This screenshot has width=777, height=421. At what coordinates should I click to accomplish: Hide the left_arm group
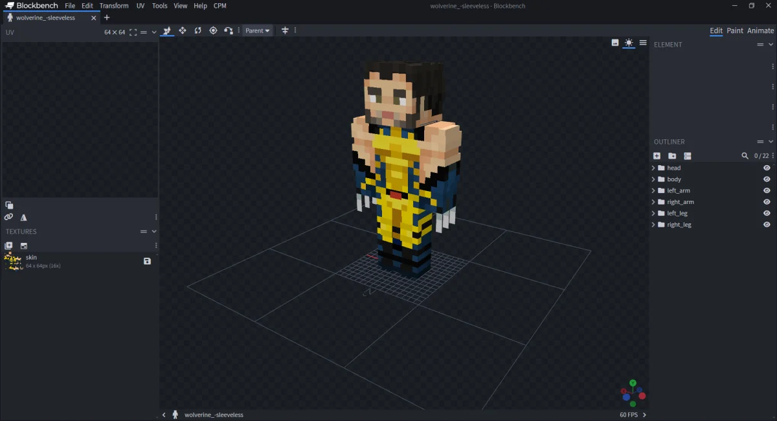[x=767, y=190]
